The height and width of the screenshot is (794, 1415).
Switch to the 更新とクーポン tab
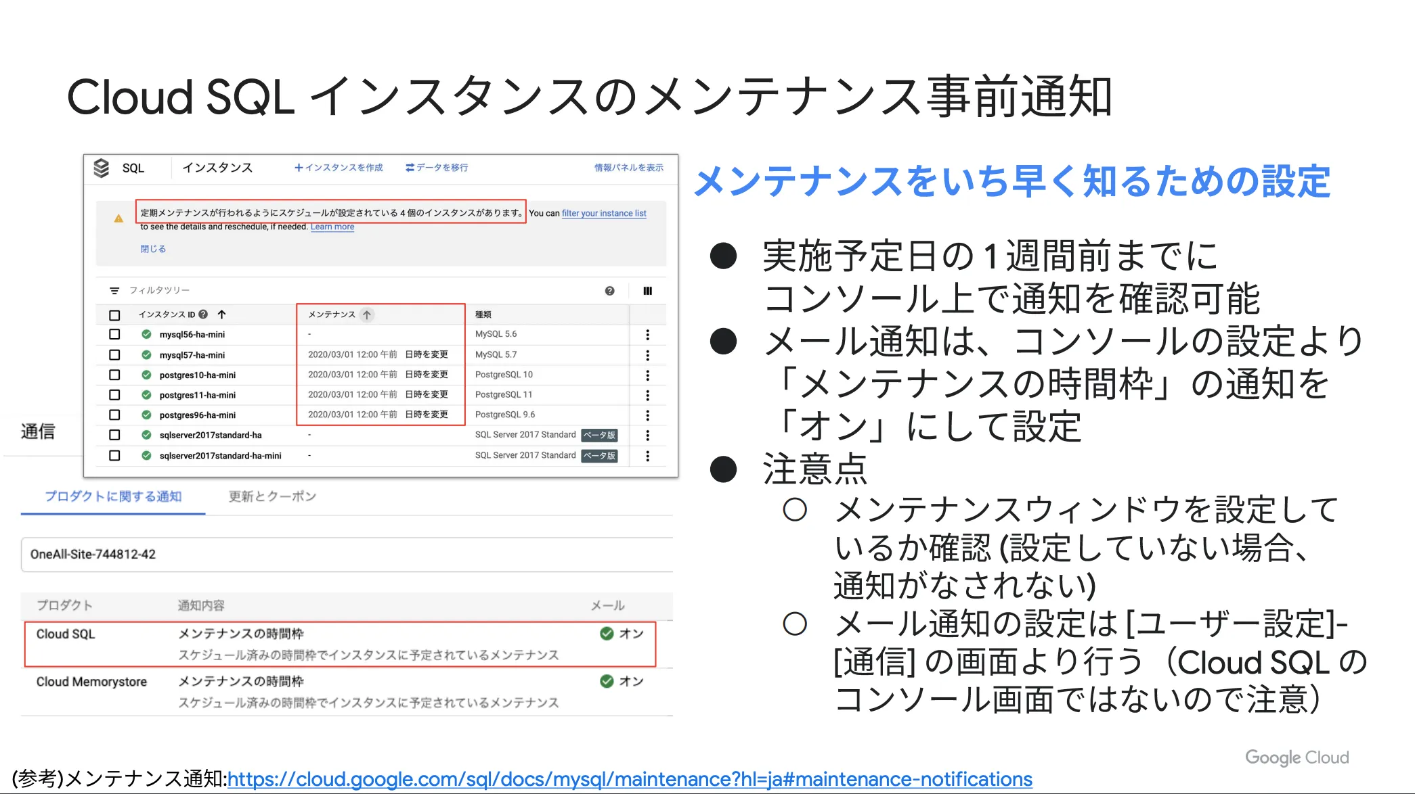pos(272,496)
